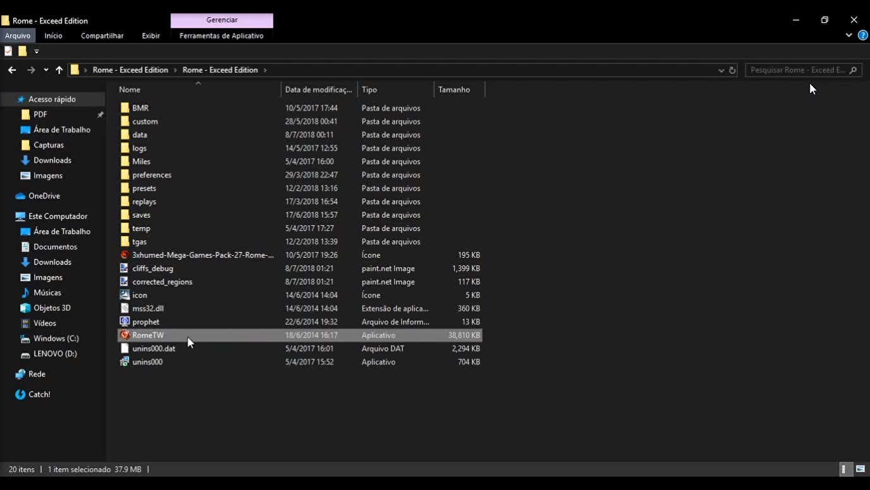Screen dimensions: 870x490
Task: Select the mss32.dll file icon
Action: pos(124,308)
